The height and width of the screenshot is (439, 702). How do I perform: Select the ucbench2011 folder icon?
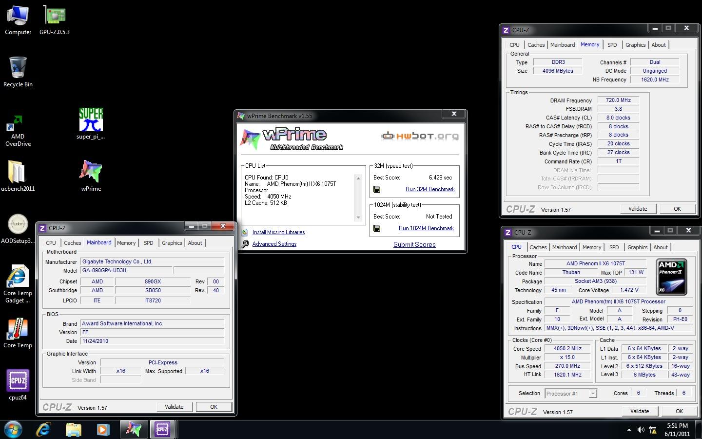tap(18, 176)
